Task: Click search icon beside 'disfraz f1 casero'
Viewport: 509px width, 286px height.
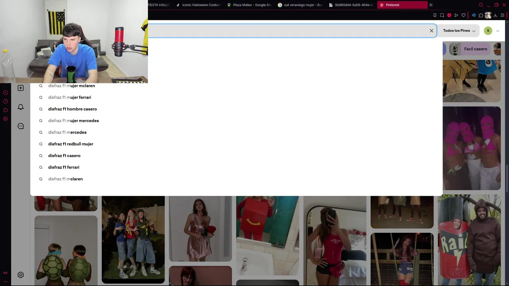Action: tap(41, 156)
